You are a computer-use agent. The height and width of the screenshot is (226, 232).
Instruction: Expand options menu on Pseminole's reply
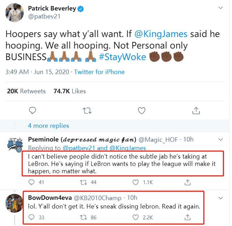(221, 139)
